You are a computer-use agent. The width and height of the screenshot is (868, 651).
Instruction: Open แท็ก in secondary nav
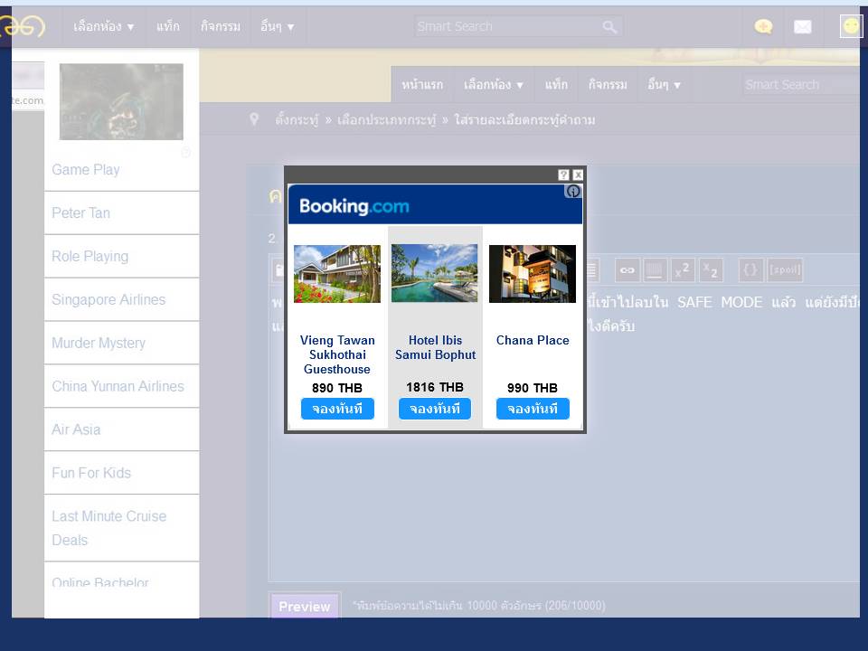pos(556,85)
